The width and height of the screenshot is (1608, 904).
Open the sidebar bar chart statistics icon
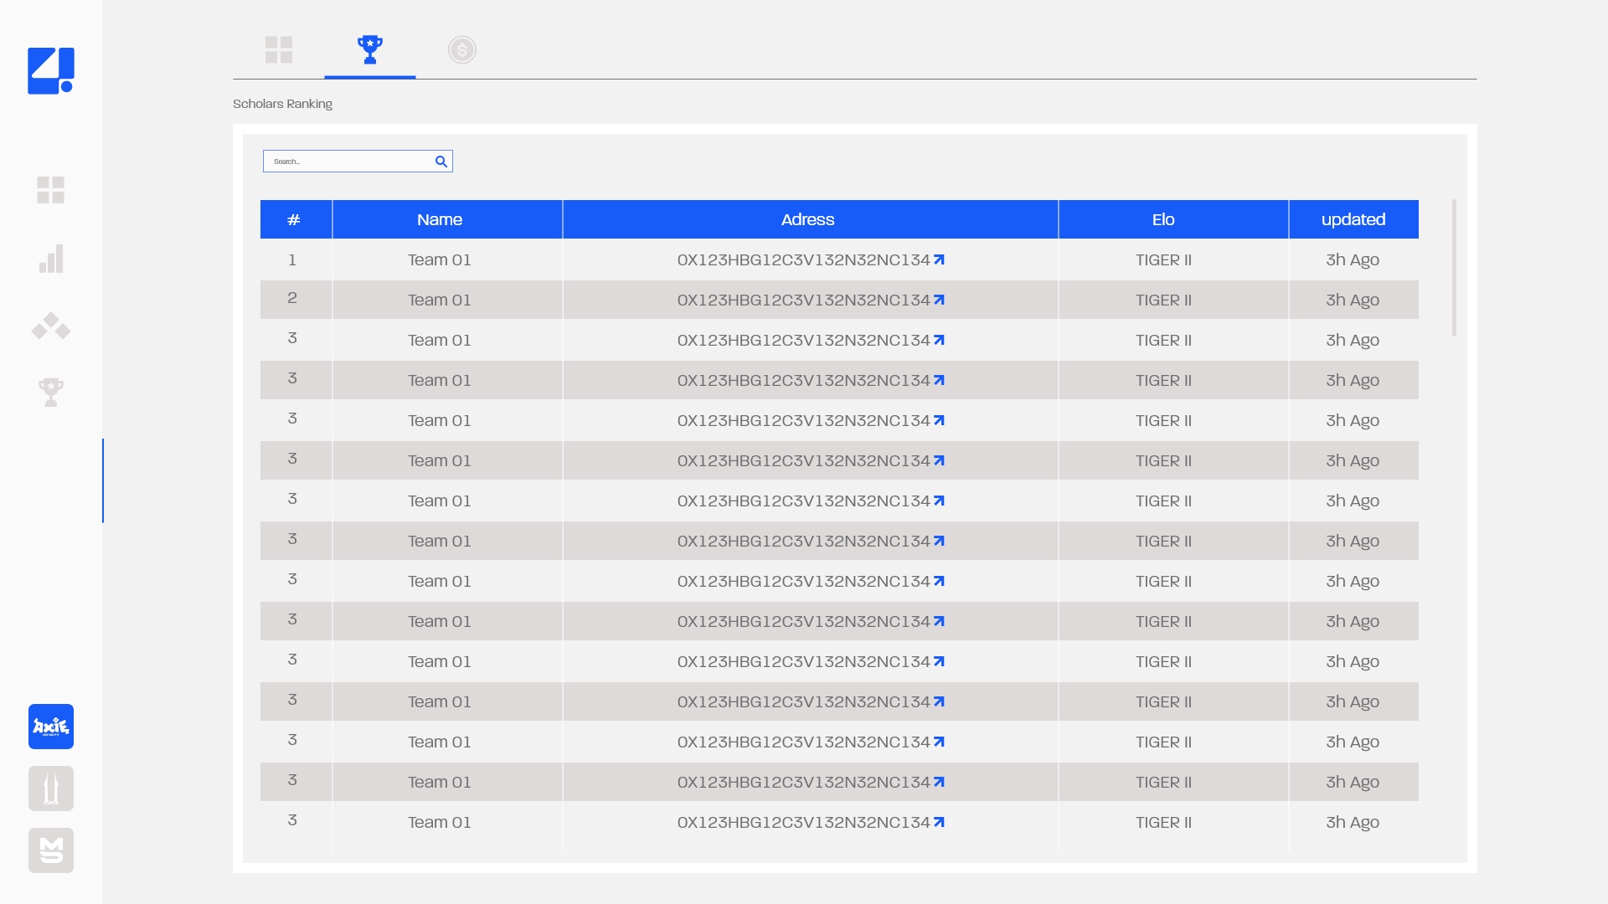[51, 259]
